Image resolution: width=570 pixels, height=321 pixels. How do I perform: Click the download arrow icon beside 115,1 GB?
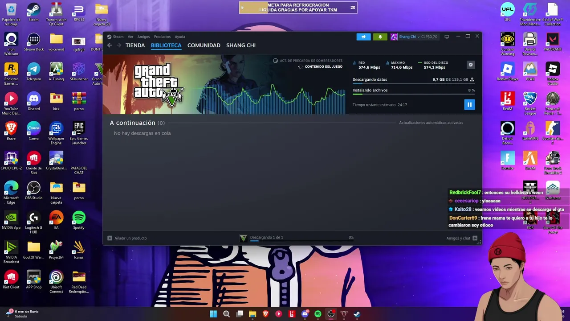pyautogui.click(x=472, y=79)
